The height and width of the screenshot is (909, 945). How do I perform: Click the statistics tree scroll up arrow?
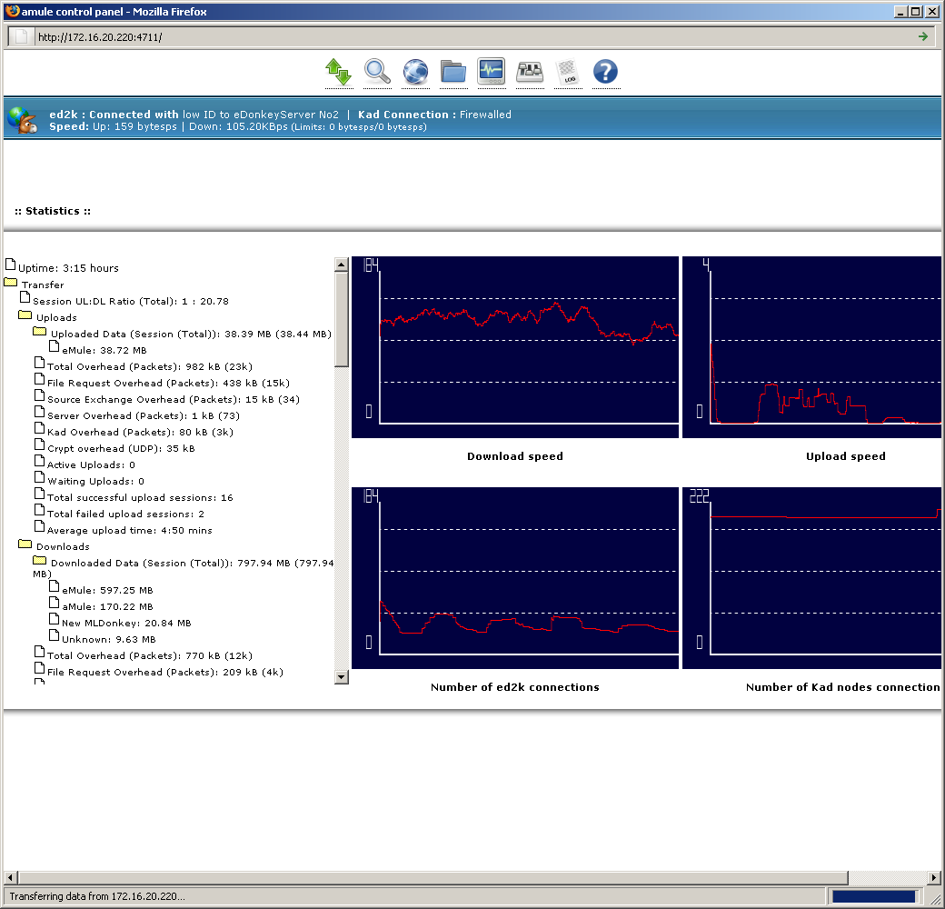tap(341, 264)
